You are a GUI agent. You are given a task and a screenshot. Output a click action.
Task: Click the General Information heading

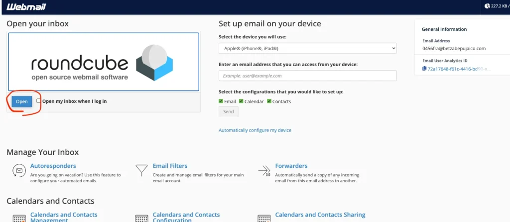pos(444,29)
